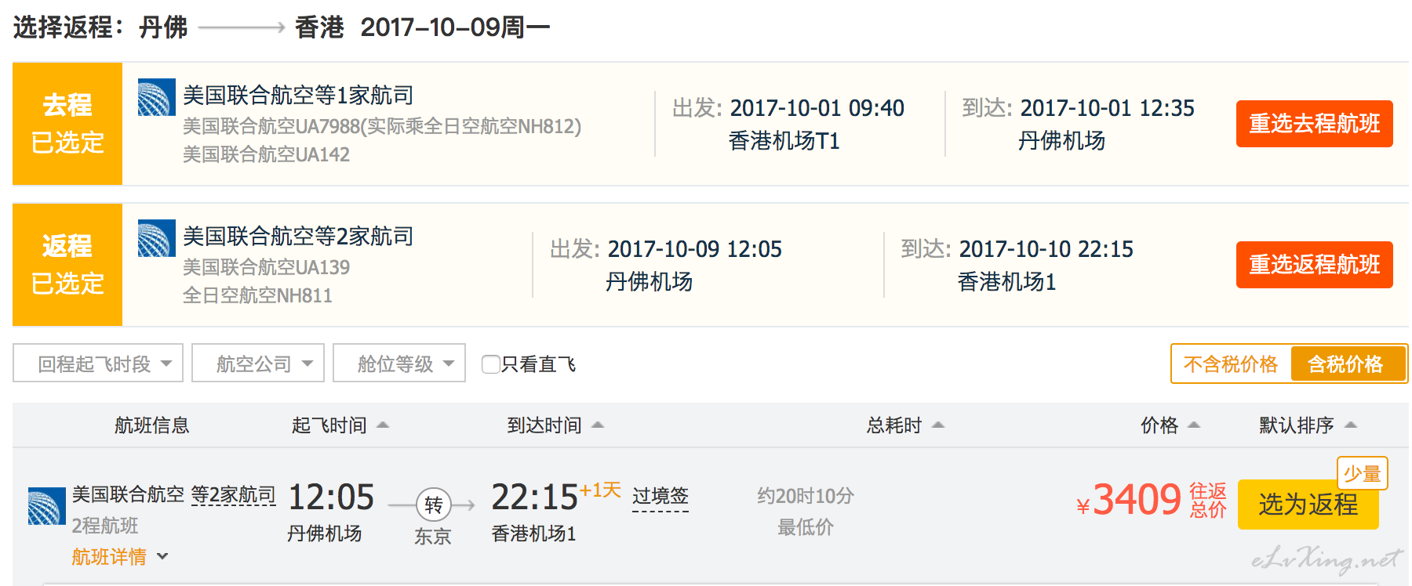Viewport: 1412px width, 586px height.
Task: Click United Airlines logo in outbound flight row
Action: click(156, 97)
